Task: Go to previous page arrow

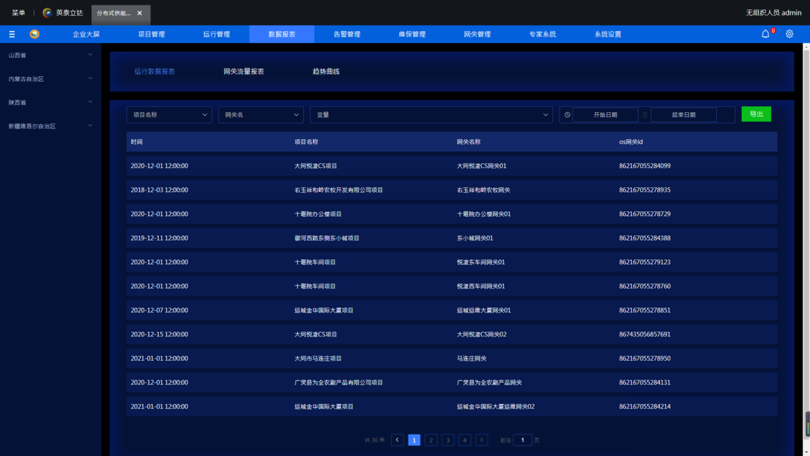Action: (x=398, y=440)
